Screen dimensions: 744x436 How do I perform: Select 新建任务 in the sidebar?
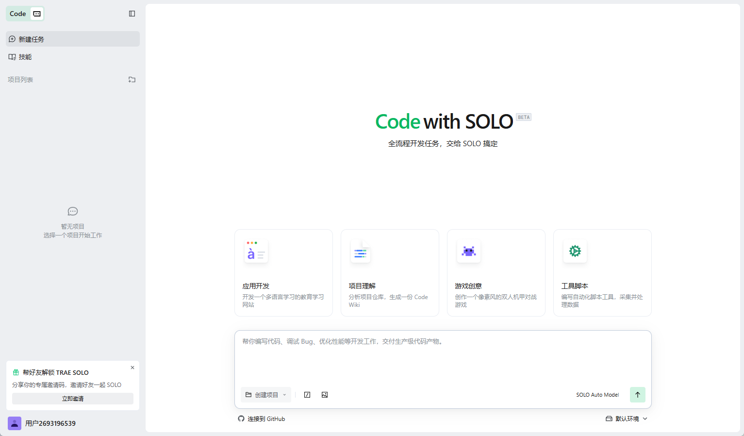[73, 39]
